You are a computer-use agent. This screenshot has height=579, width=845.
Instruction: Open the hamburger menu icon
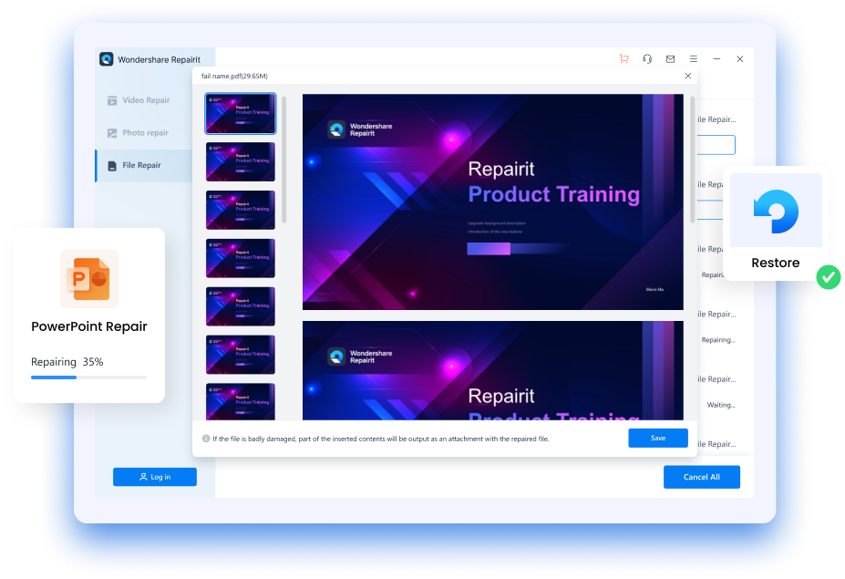pos(694,58)
